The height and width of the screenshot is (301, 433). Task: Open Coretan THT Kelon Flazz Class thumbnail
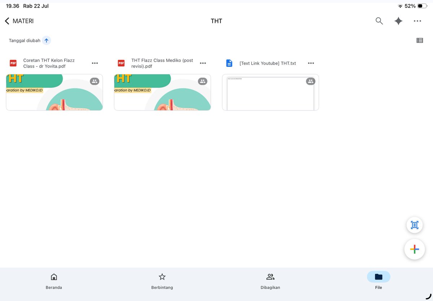coord(54,92)
